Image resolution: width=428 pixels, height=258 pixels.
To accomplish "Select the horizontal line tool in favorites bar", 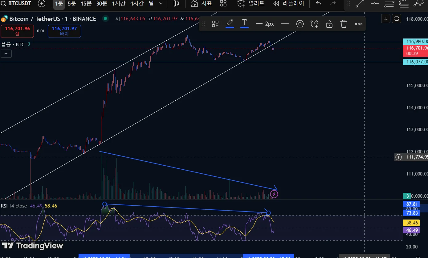I will 375,4.
